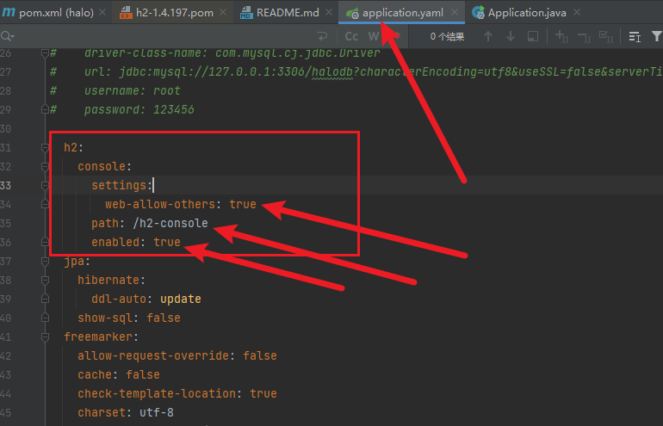Close the pom.xml (halo) tab

(102, 13)
